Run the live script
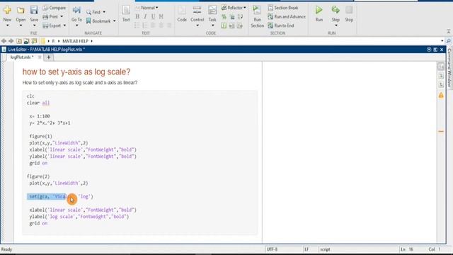 tap(319, 13)
